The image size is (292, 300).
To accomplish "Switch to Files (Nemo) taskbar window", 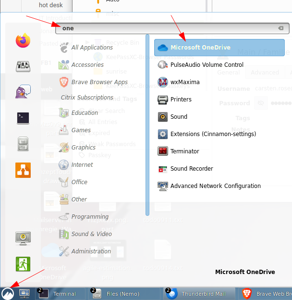I will 124,294.
